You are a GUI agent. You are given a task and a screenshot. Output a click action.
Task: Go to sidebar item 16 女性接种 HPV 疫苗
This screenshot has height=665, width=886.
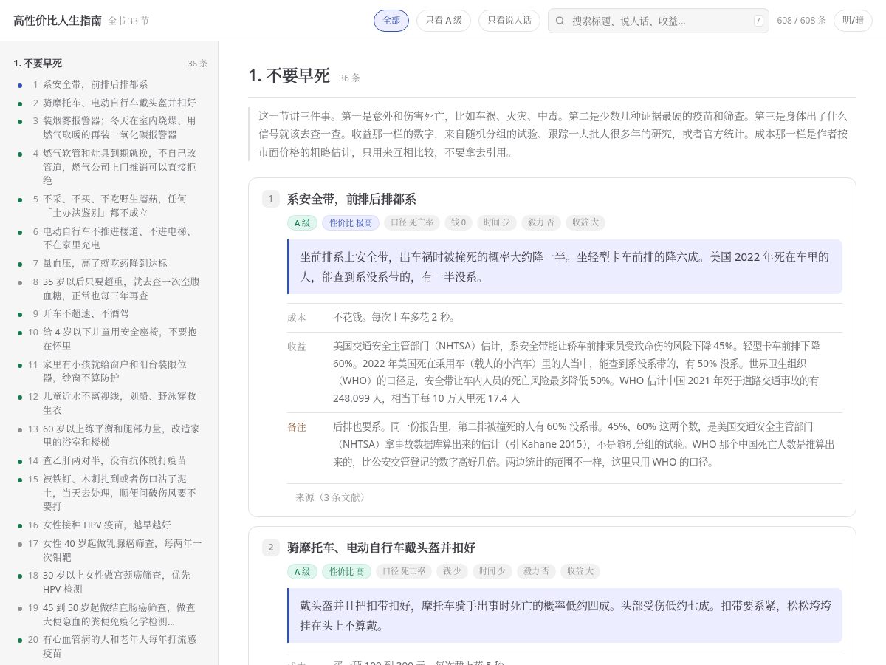pyautogui.click(x=109, y=525)
